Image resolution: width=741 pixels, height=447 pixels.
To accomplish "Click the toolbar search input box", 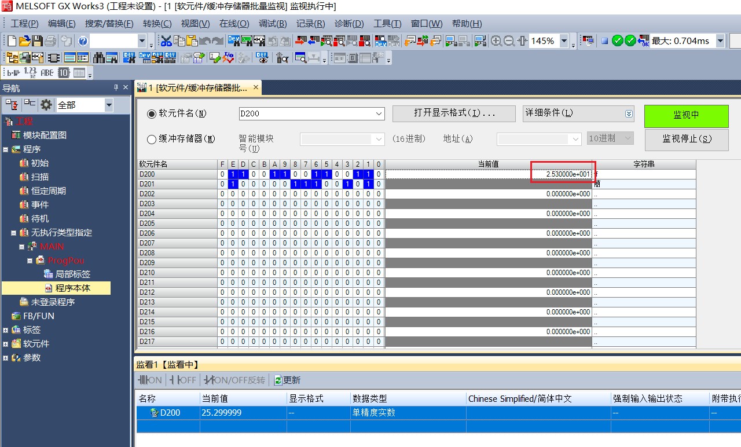I will pyautogui.click(x=114, y=41).
